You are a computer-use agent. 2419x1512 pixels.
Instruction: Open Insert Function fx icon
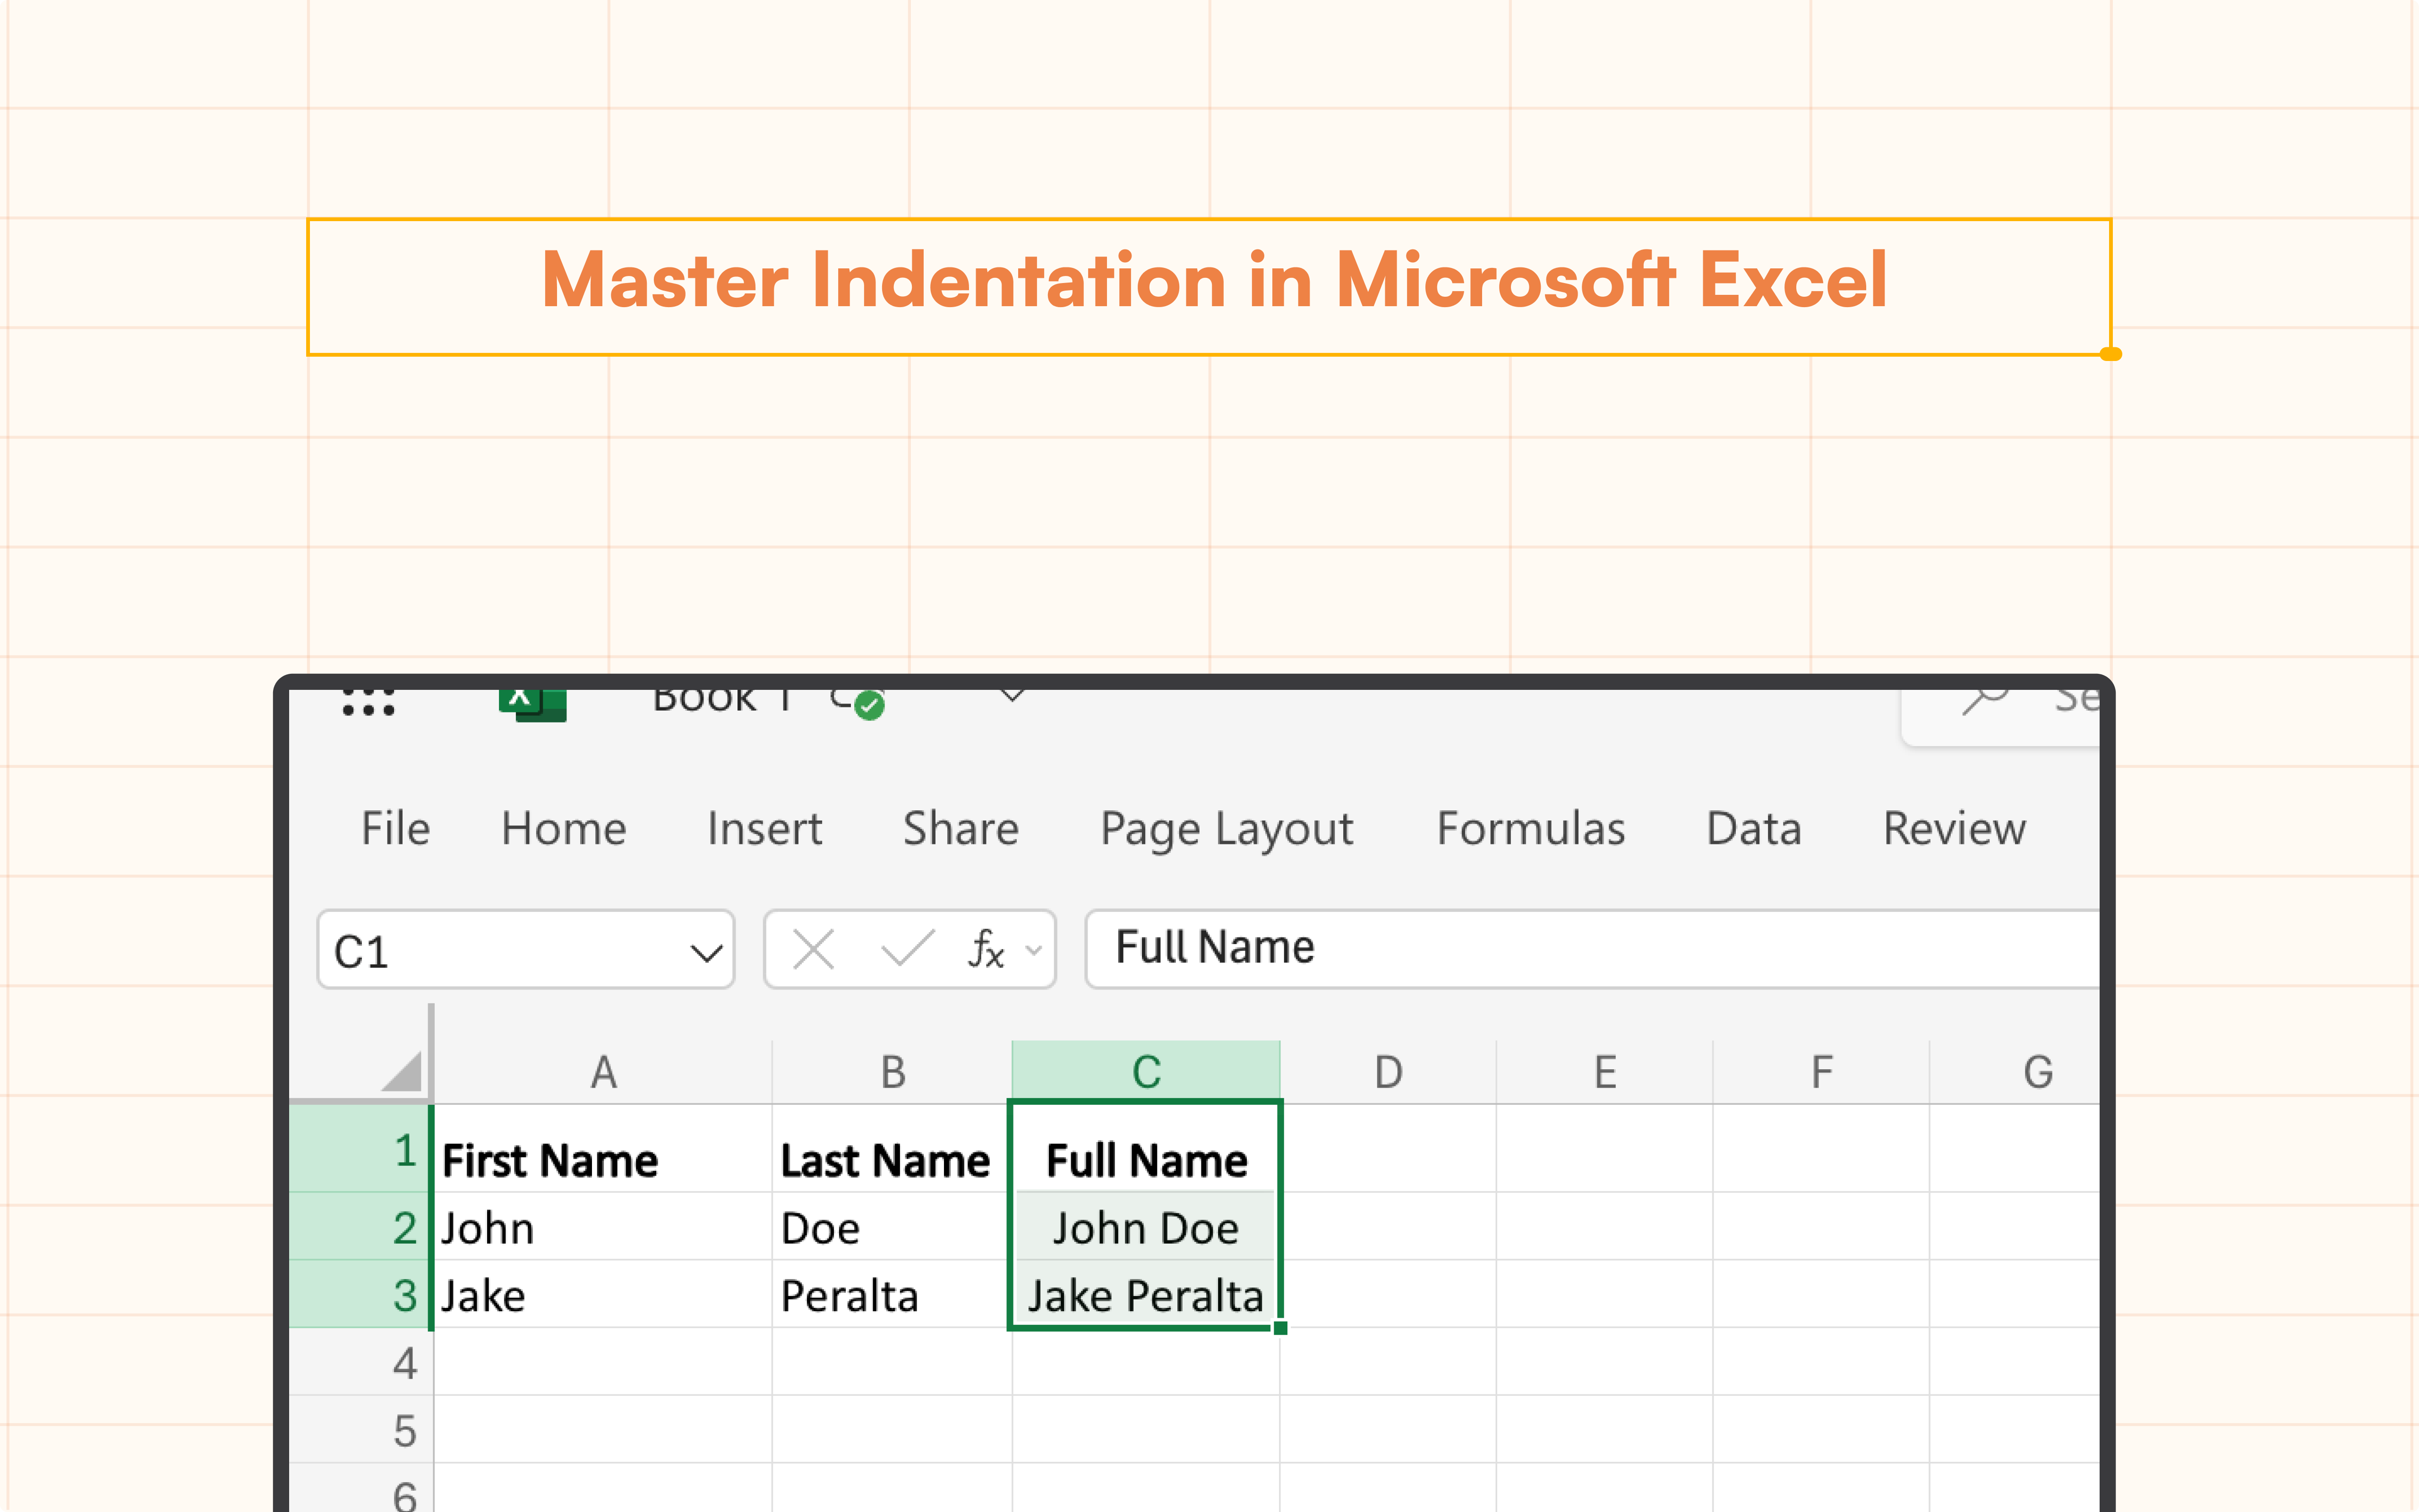985,949
